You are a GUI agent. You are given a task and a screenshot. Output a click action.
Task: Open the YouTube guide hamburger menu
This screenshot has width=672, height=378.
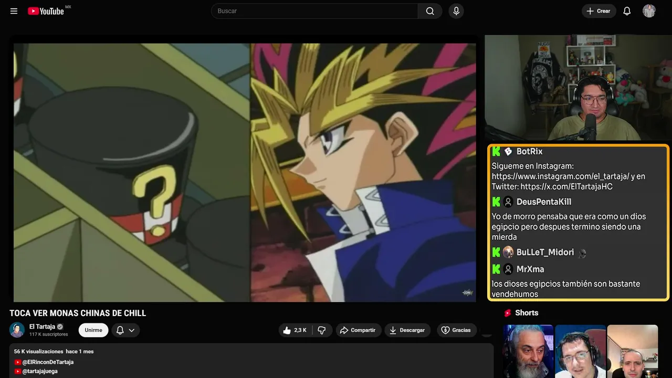coord(14,11)
